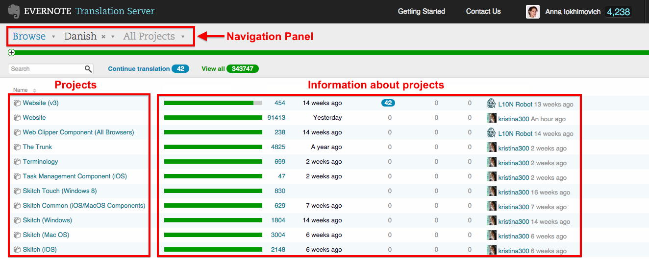
Task: Click the Terminology project box icon
Action: click(x=17, y=162)
